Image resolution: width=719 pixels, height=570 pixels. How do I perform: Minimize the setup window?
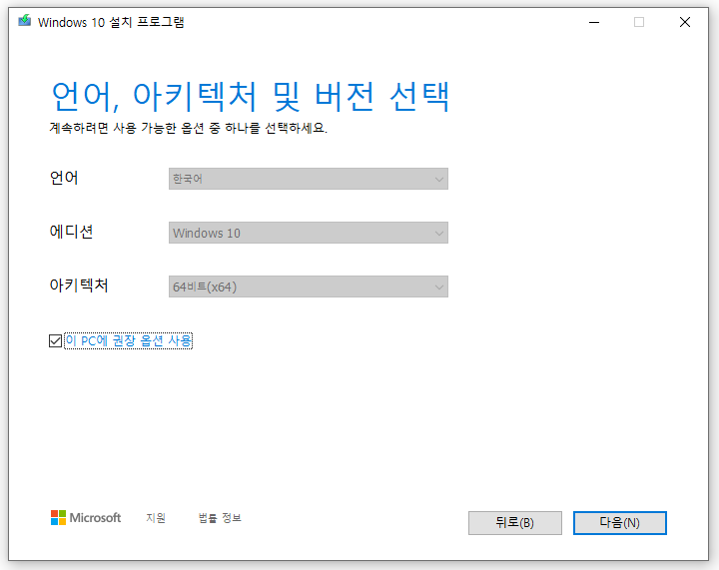point(594,22)
